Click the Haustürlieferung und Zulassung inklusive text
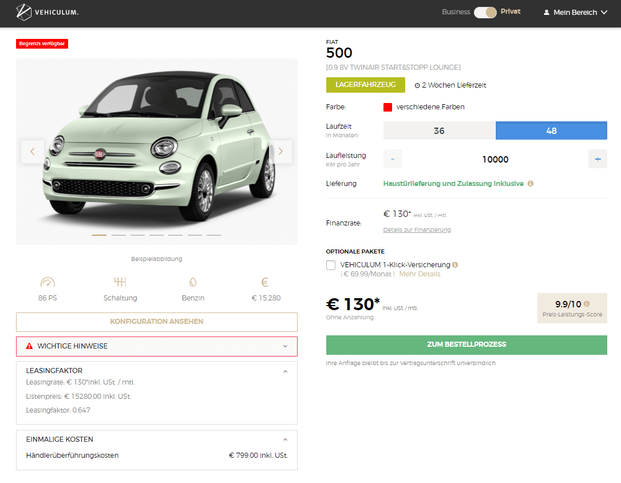The width and height of the screenshot is (621, 483). pyautogui.click(x=453, y=184)
